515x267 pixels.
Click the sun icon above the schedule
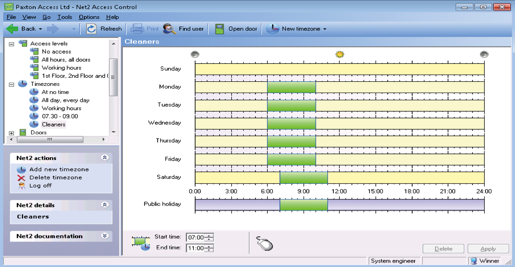[x=340, y=54]
